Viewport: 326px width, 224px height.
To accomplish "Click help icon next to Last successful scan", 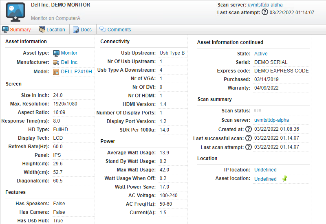I will [248, 138].
